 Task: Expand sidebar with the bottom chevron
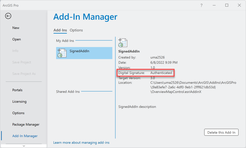(24, 146)
